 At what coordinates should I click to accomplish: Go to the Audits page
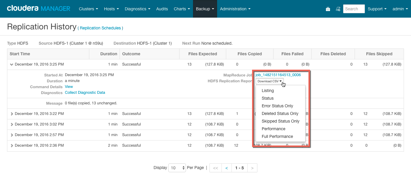(162, 9)
